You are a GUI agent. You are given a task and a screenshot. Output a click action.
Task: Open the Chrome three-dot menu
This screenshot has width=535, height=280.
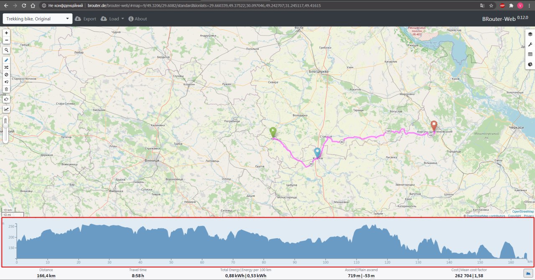point(529,6)
